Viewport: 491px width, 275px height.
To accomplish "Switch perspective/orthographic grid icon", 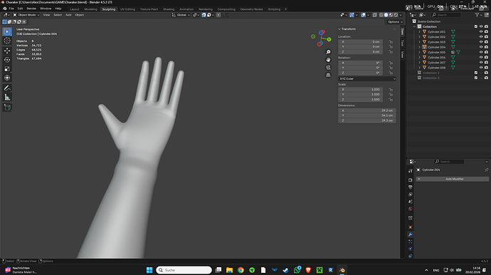I will pyautogui.click(x=328, y=75).
